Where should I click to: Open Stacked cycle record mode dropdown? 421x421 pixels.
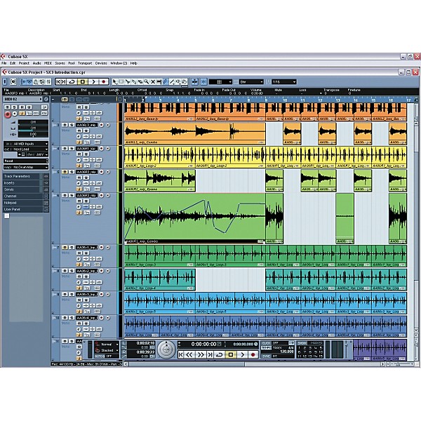click(x=107, y=350)
